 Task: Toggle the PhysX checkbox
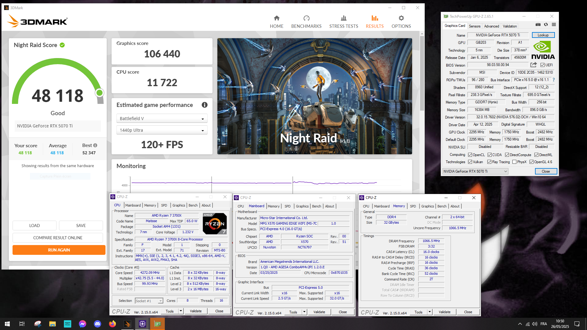[x=514, y=162]
